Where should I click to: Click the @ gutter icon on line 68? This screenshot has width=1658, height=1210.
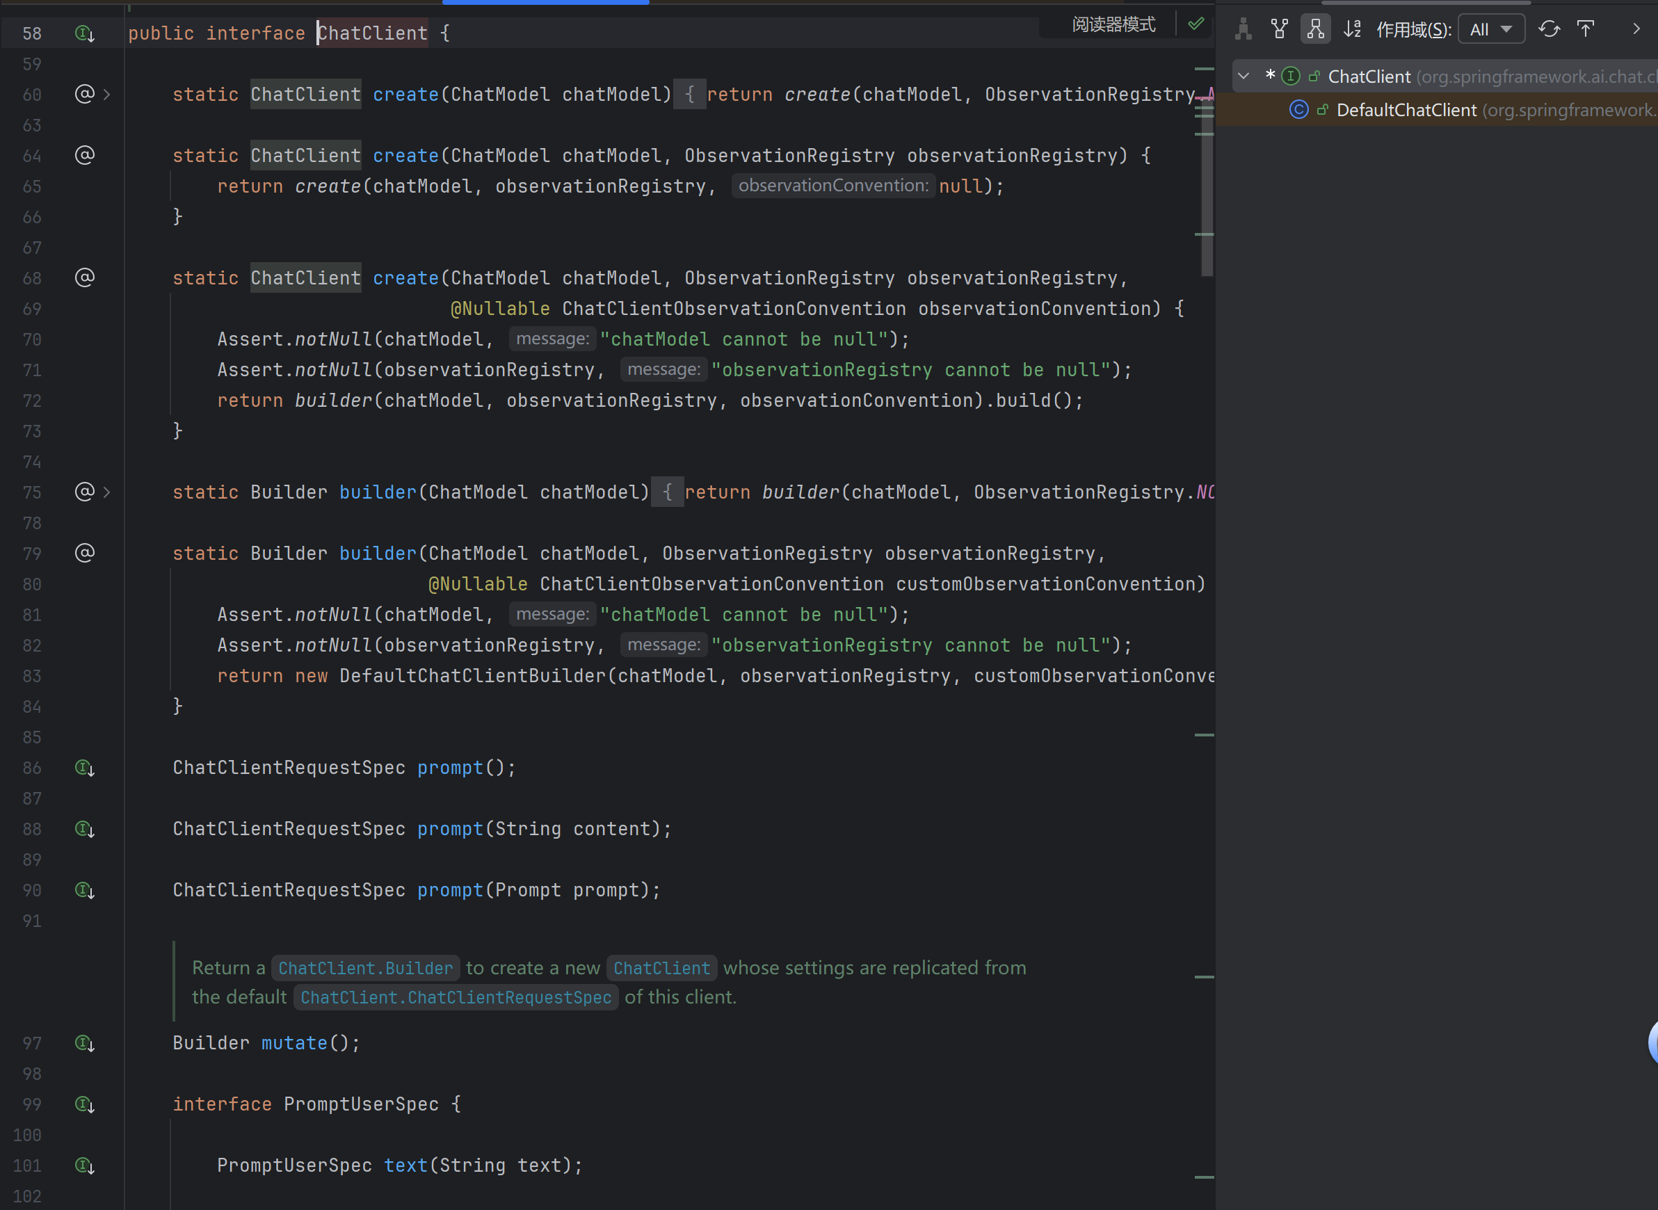click(x=85, y=277)
